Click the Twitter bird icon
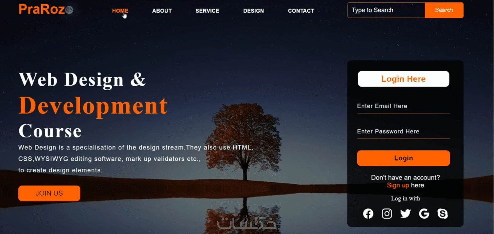494x234 pixels. [405, 213]
